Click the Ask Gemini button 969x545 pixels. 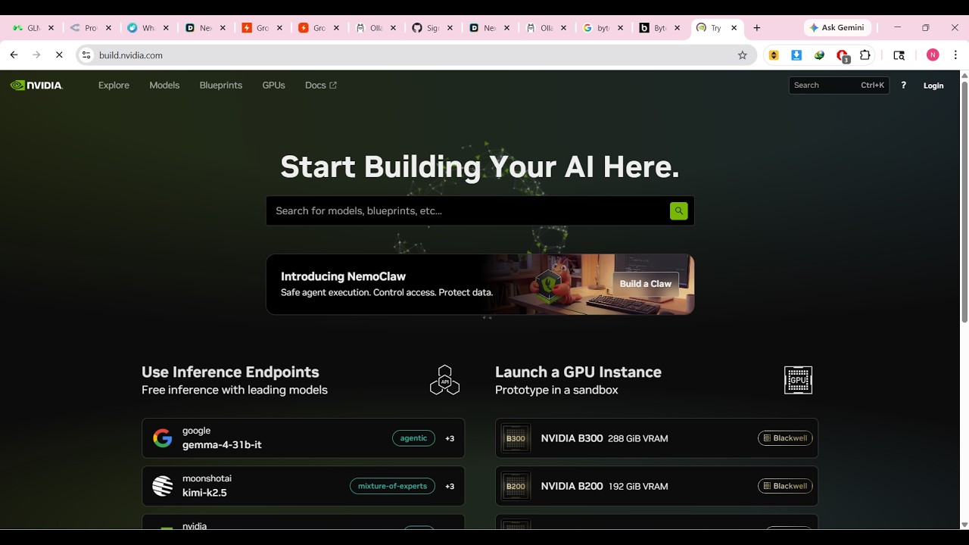click(x=837, y=28)
